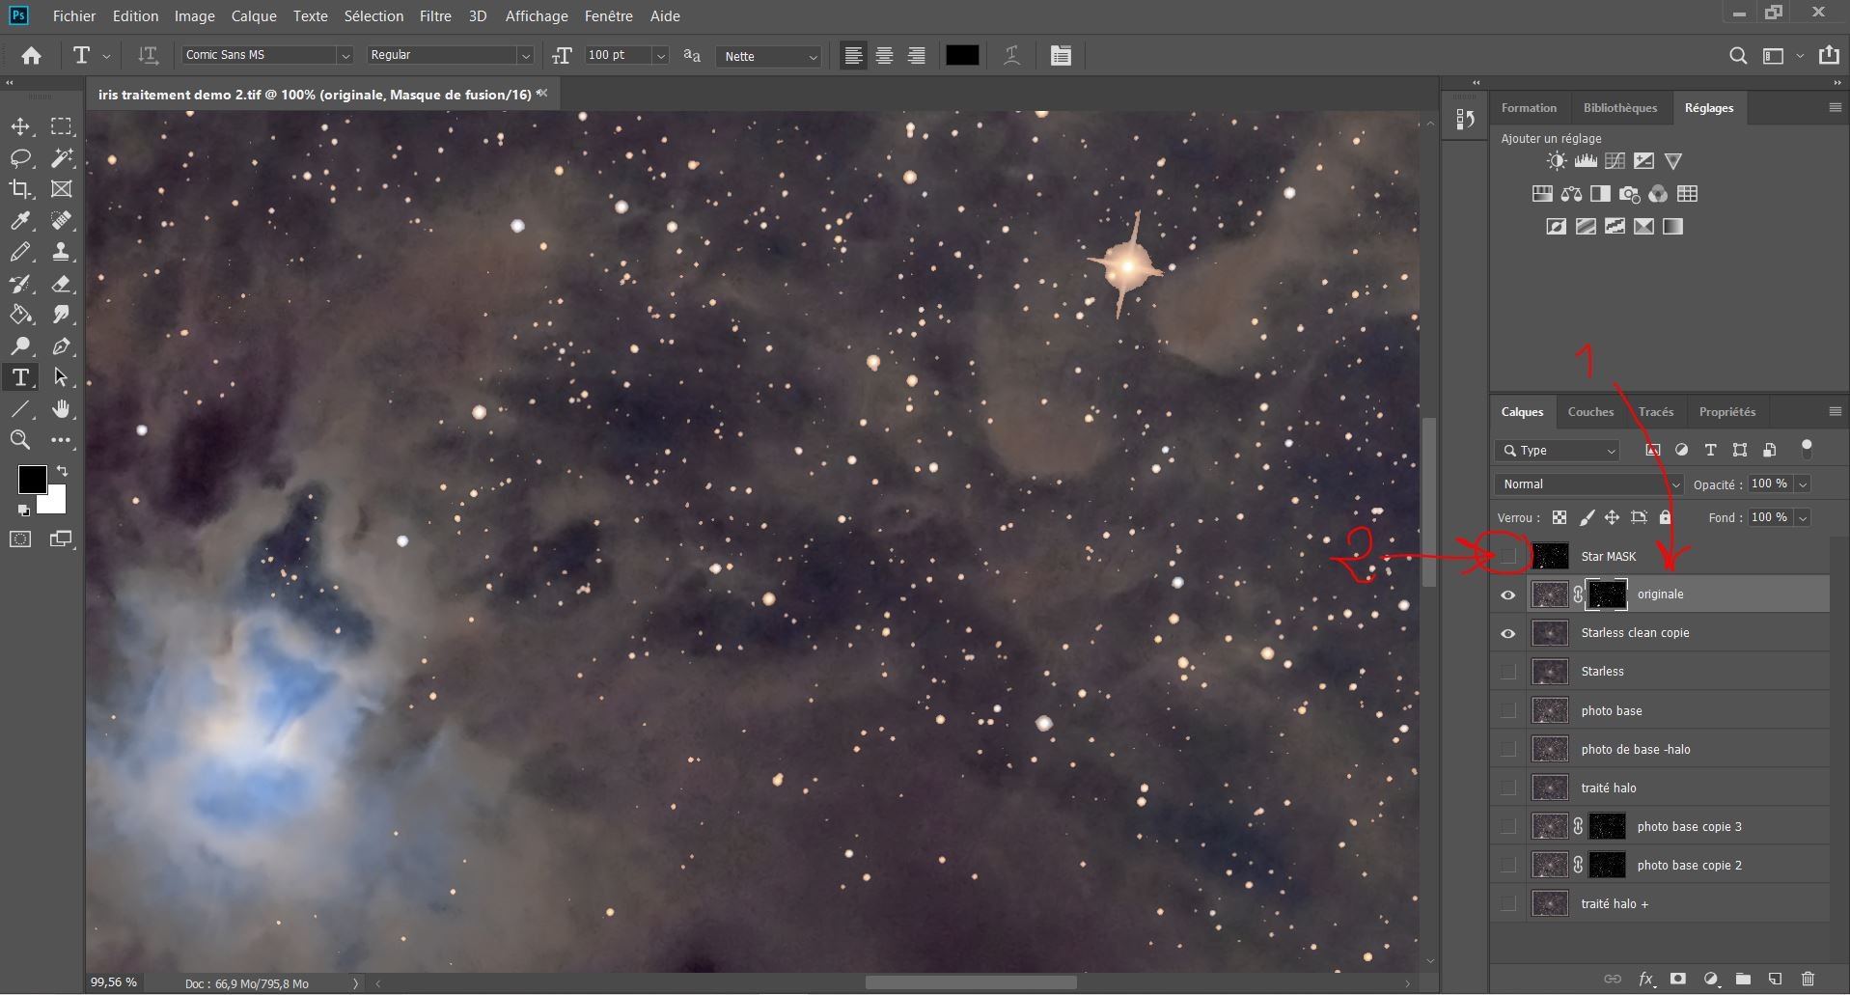
Task: Show the traité halo layer
Action: click(x=1508, y=788)
